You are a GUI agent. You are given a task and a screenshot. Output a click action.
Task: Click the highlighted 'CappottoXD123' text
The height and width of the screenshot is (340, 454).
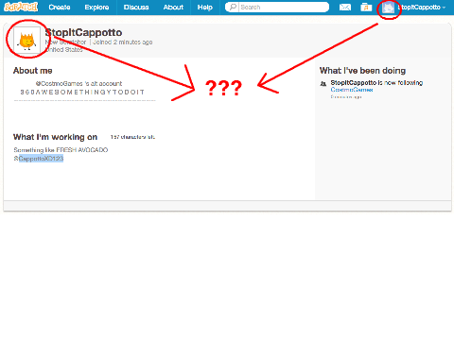41,159
